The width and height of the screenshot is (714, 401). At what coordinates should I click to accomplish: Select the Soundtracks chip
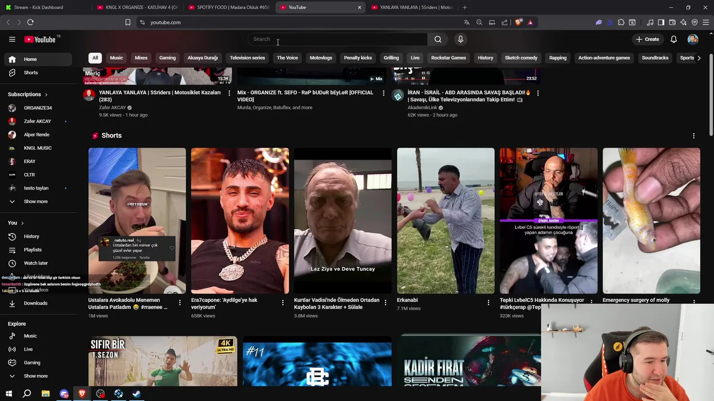(655, 58)
